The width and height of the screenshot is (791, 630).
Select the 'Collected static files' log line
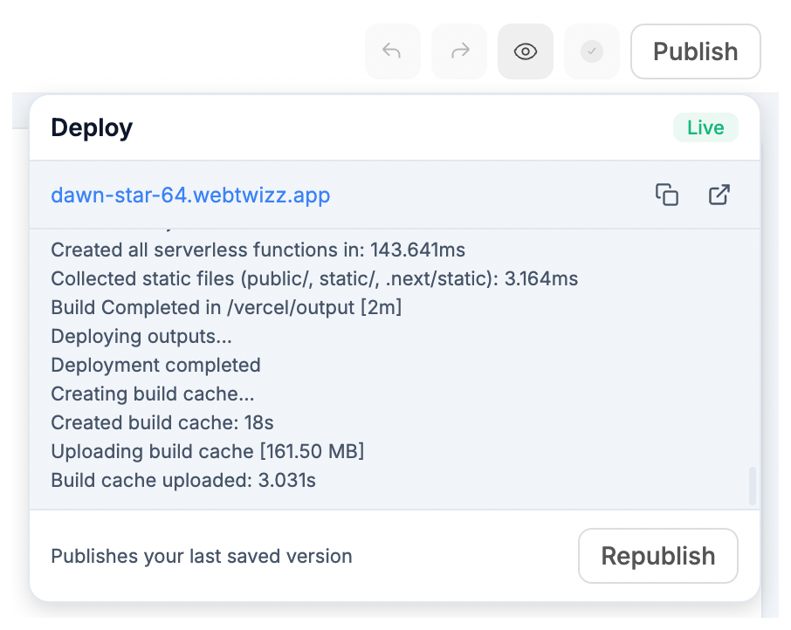click(x=314, y=279)
